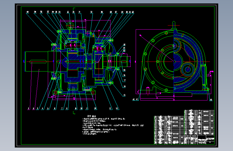
Task: Click part callout number 20
Action: (124, 51)
